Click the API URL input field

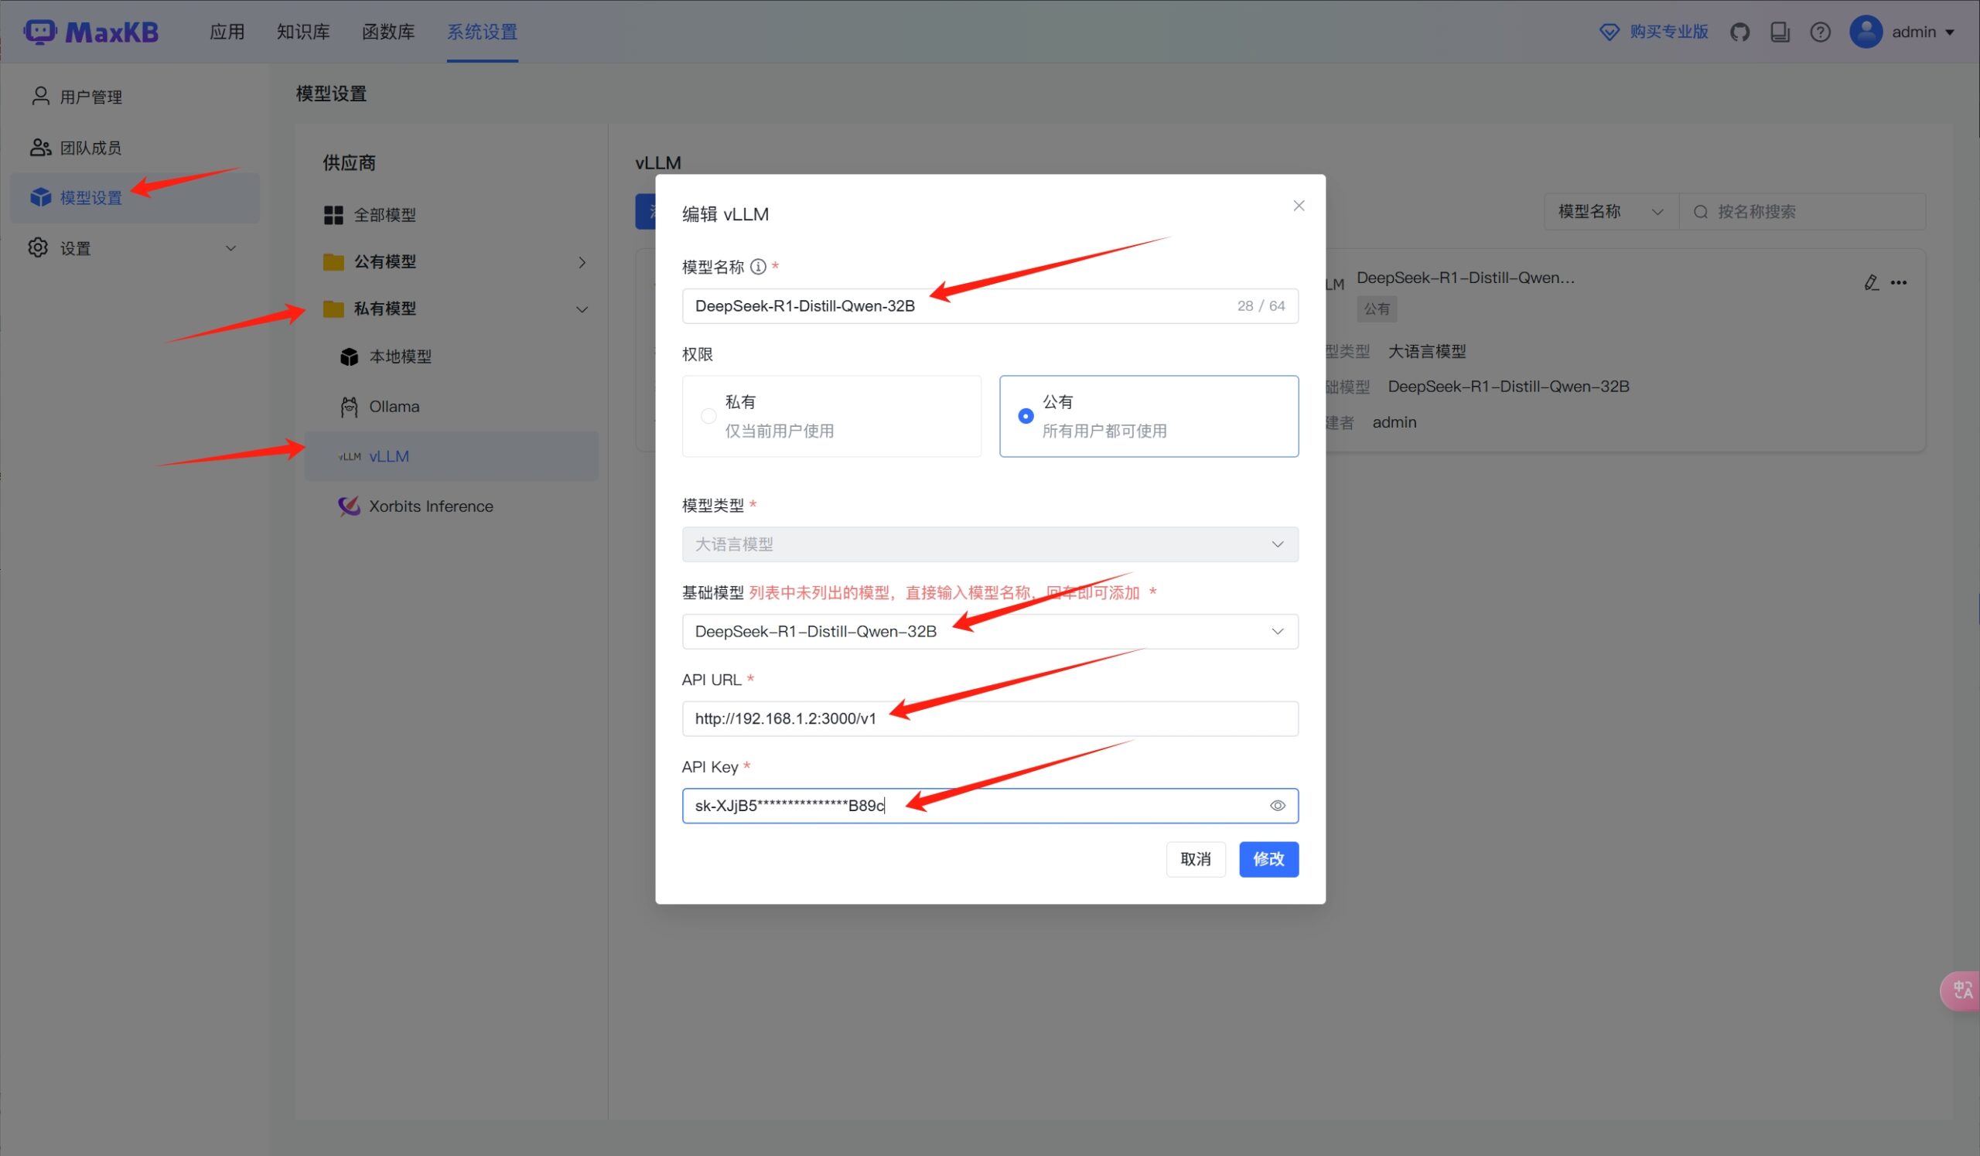[990, 718]
